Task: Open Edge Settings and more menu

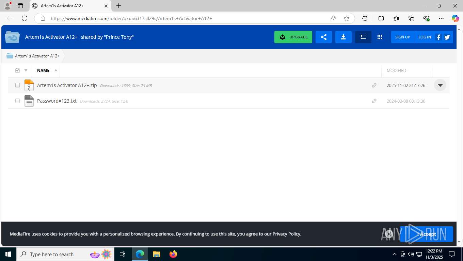Action: [441, 18]
